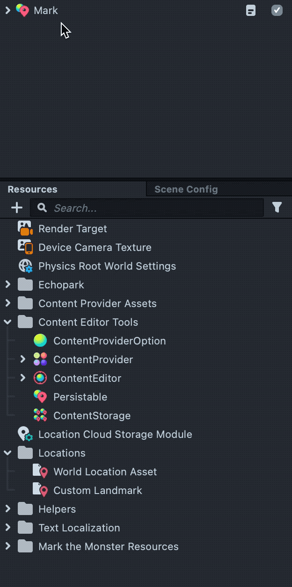Collapse the Content Editor Tools folder

[7, 322]
